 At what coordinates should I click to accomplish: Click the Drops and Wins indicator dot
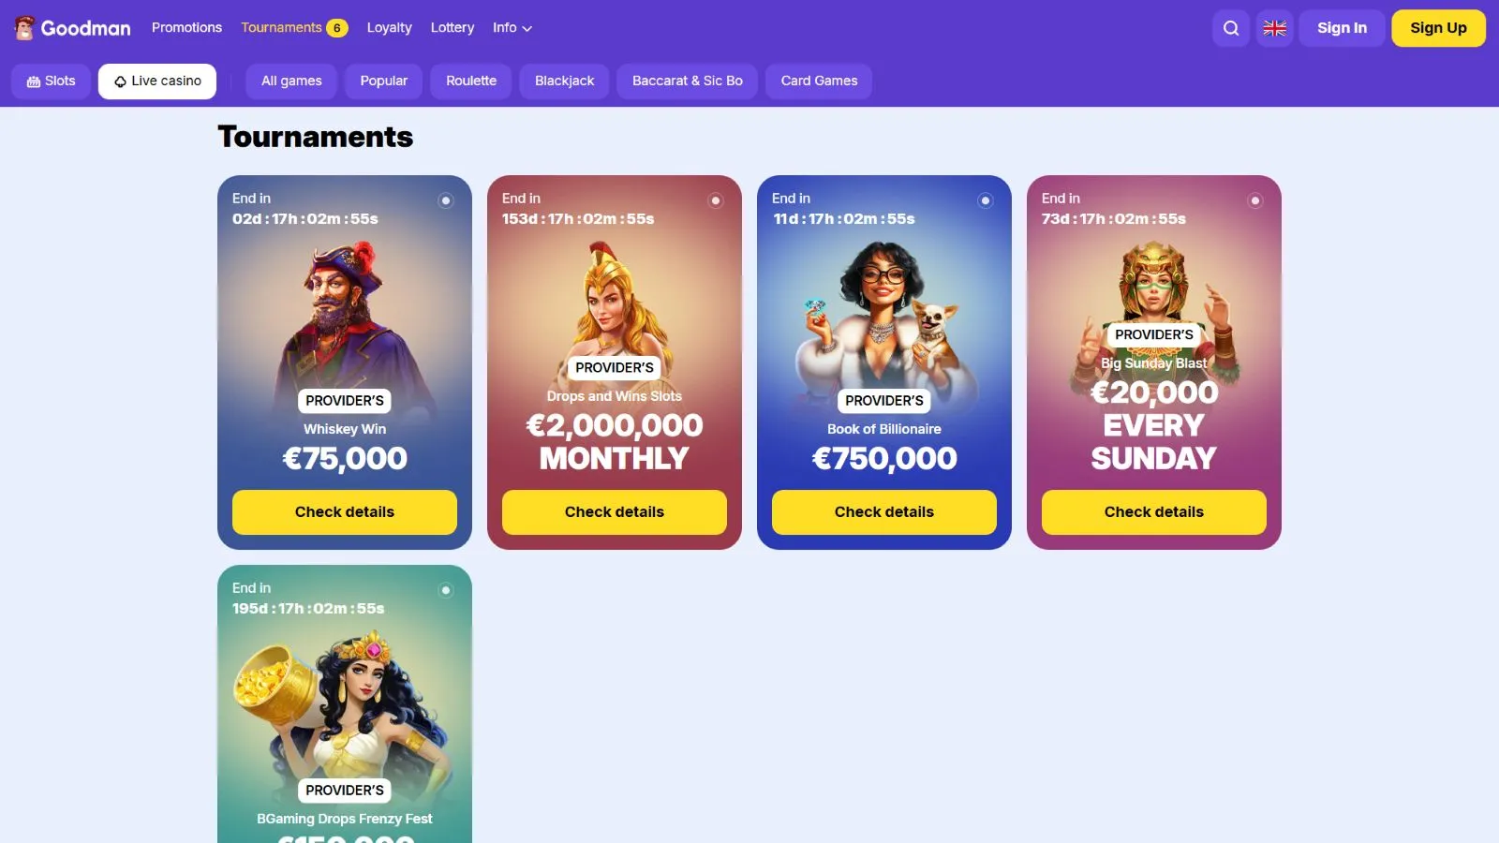(x=716, y=200)
